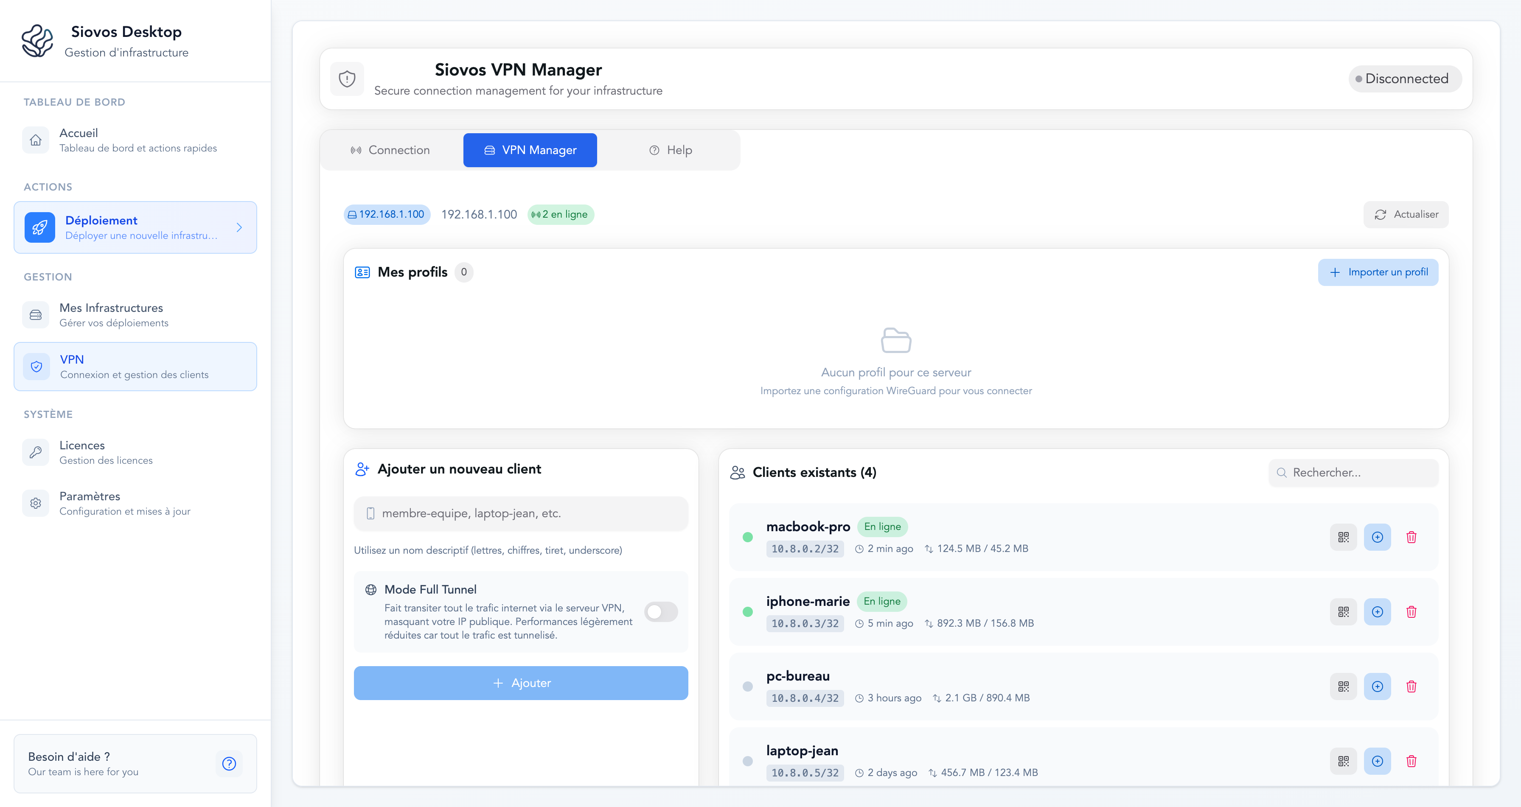1521x807 pixels.
Task: Click the macbook-pro client name
Action: tap(808, 527)
